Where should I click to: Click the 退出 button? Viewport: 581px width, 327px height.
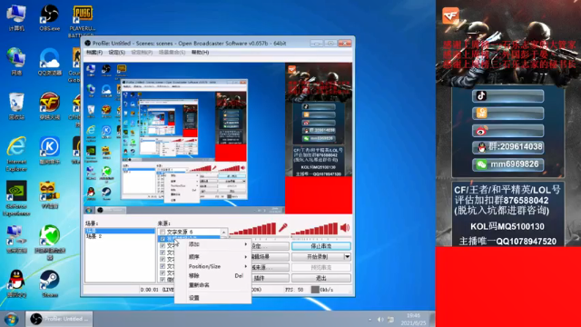coord(320,278)
